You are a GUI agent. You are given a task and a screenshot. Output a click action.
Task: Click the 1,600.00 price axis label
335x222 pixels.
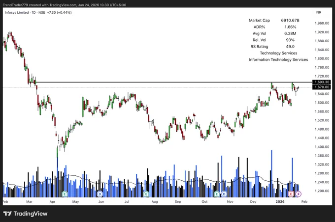coord(322,103)
